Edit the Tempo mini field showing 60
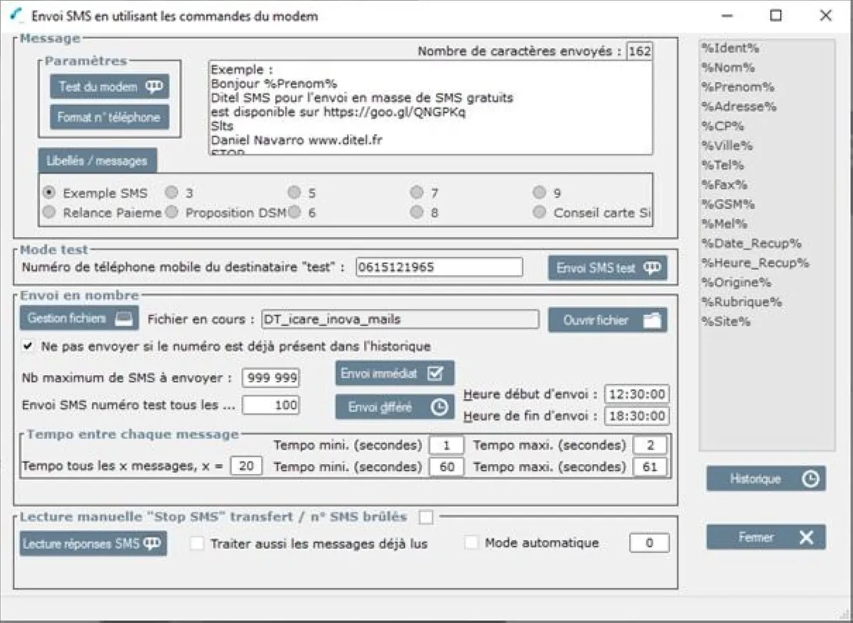The height and width of the screenshot is (623, 853). (446, 467)
